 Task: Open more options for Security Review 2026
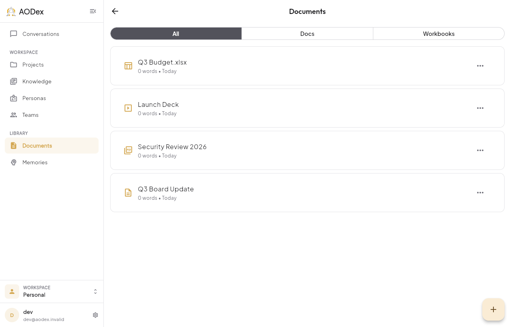point(480,150)
